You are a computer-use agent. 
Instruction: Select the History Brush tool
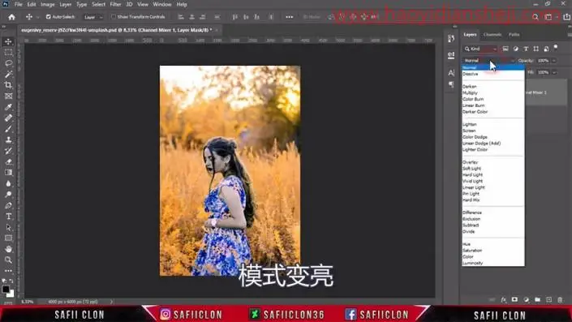pos(8,151)
